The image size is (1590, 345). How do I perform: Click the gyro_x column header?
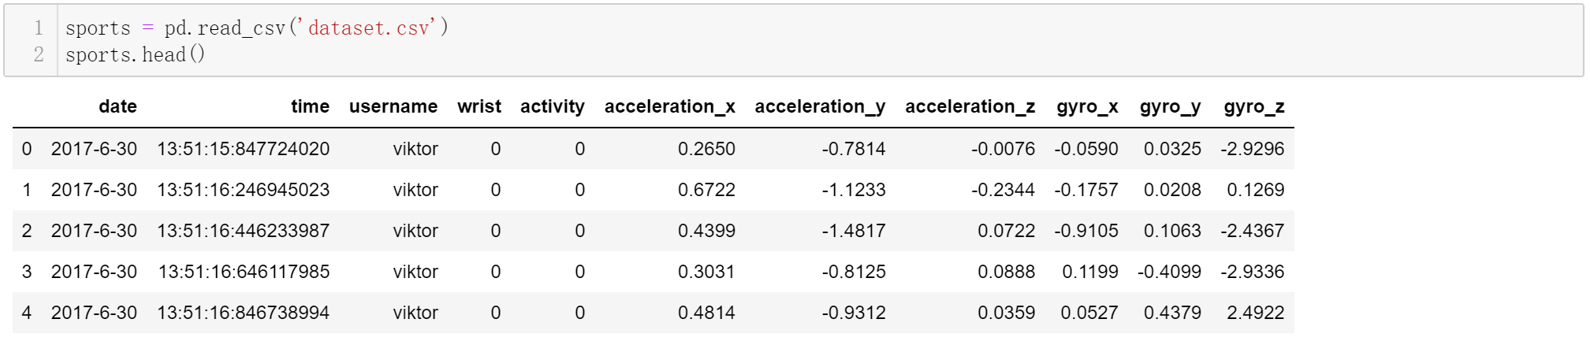point(1087,107)
